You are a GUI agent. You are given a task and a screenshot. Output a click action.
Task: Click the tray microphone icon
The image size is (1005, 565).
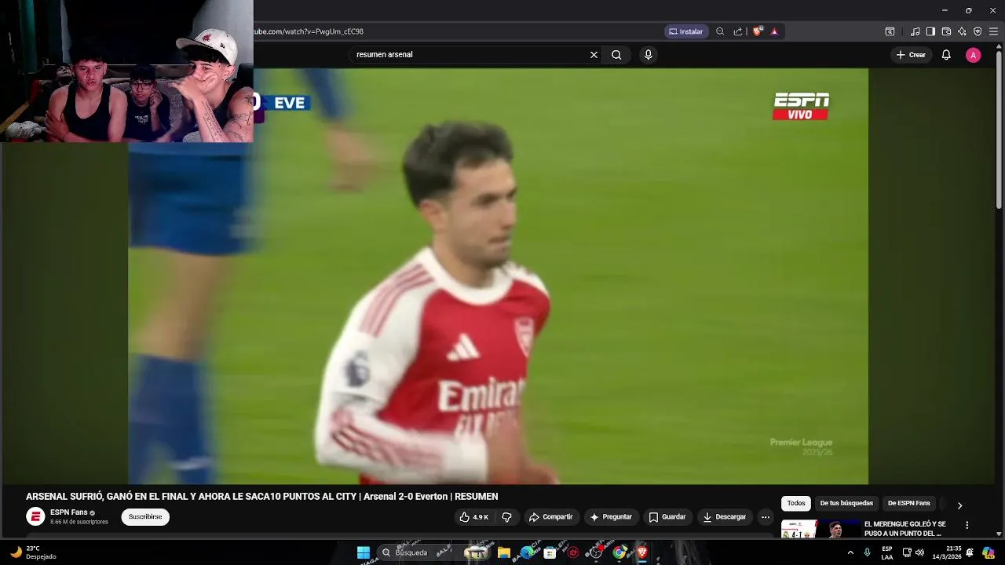click(x=868, y=552)
